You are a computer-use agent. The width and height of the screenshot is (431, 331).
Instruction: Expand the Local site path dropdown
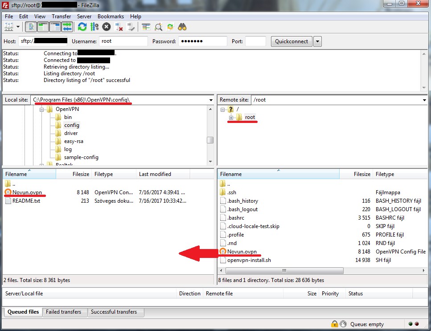pos(210,100)
